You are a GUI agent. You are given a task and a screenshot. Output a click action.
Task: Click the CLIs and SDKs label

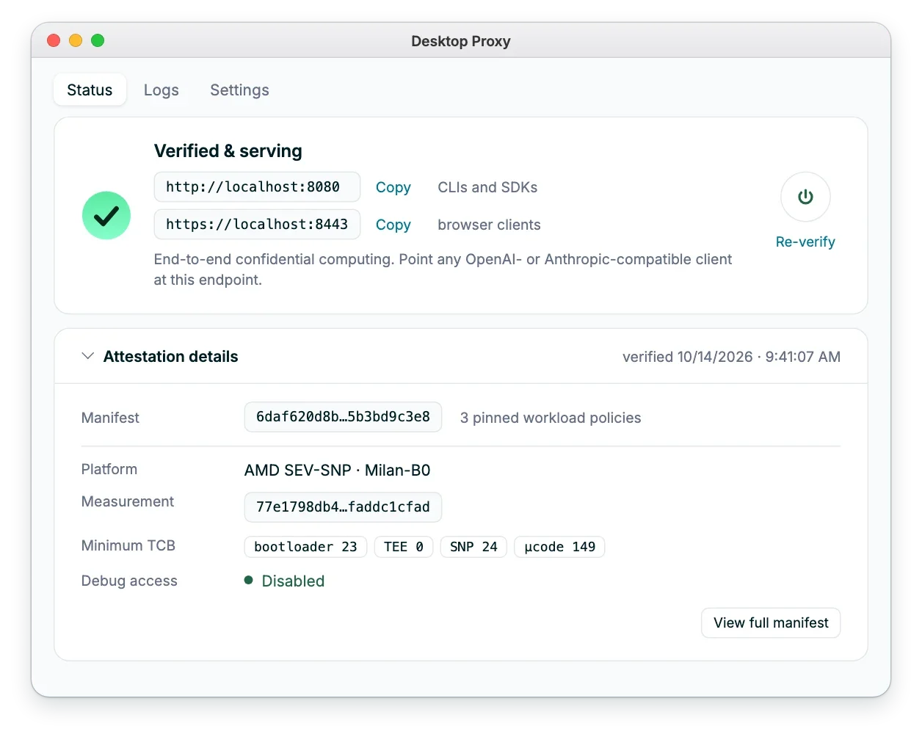coord(487,187)
